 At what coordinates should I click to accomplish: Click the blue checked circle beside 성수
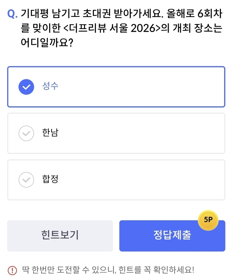click(x=26, y=87)
